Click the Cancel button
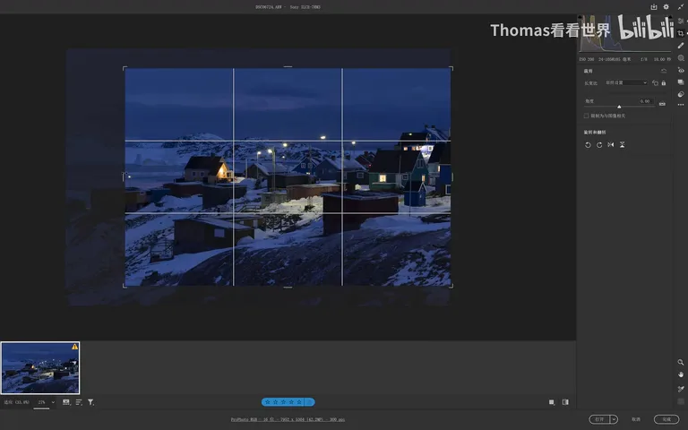The height and width of the screenshot is (430, 688). point(636,419)
